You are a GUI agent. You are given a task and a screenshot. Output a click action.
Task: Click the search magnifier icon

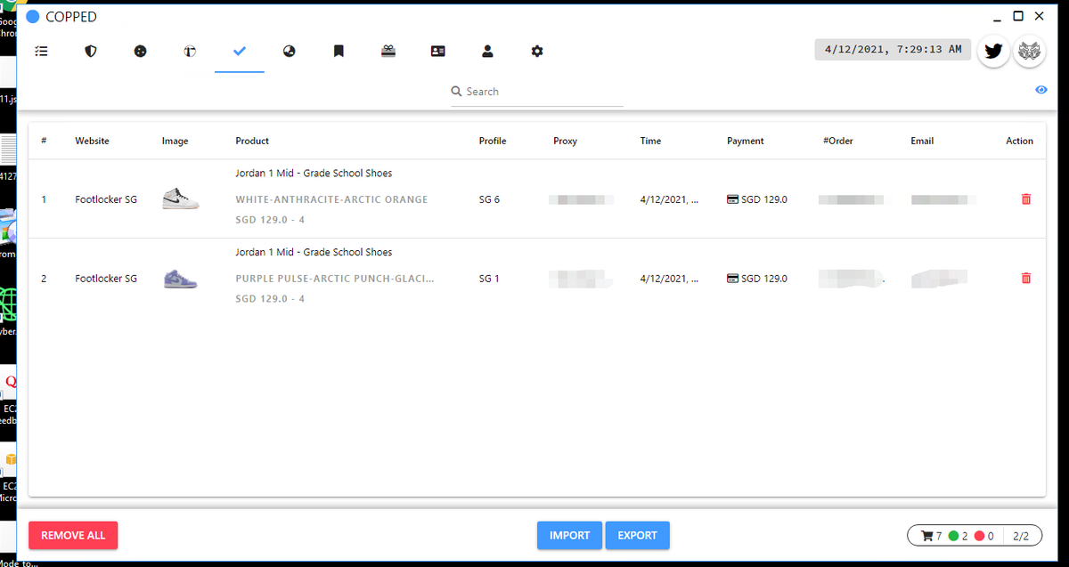(x=456, y=92)
